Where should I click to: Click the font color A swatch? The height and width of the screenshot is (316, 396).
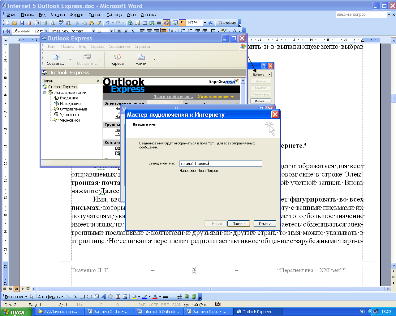tap(155, 297)
